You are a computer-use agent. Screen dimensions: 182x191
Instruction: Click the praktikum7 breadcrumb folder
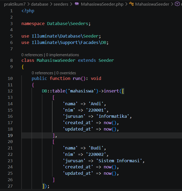(x=15, y=4)
